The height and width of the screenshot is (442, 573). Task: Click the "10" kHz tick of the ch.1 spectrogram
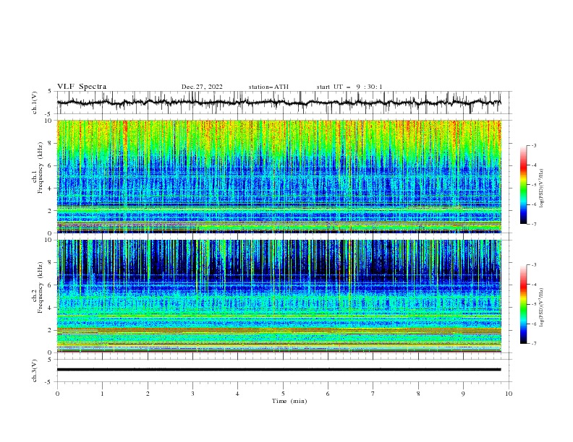49,121
